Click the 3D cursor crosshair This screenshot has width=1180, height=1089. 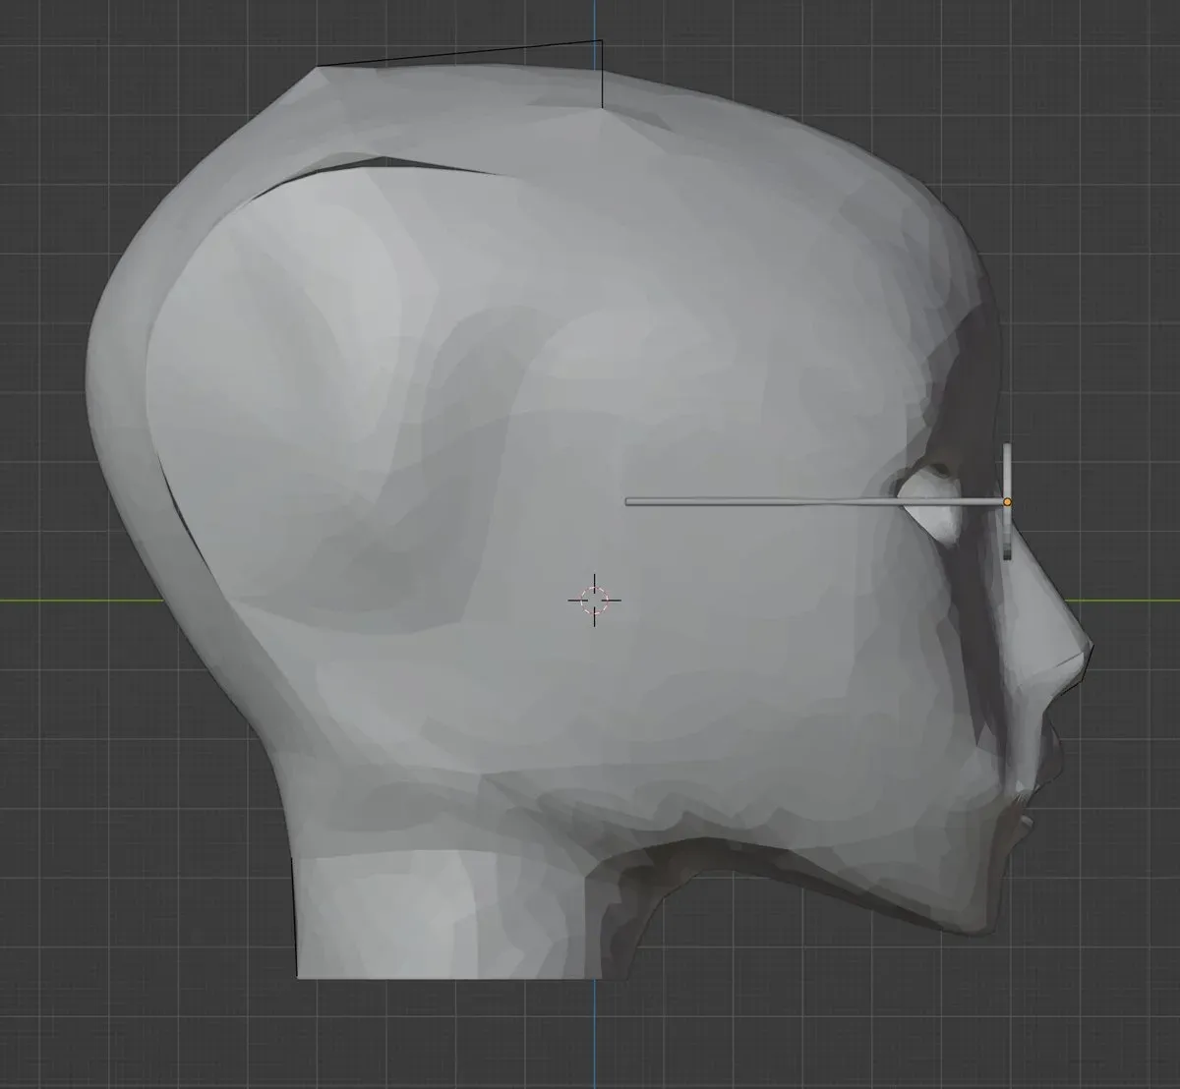coord(595,599)
